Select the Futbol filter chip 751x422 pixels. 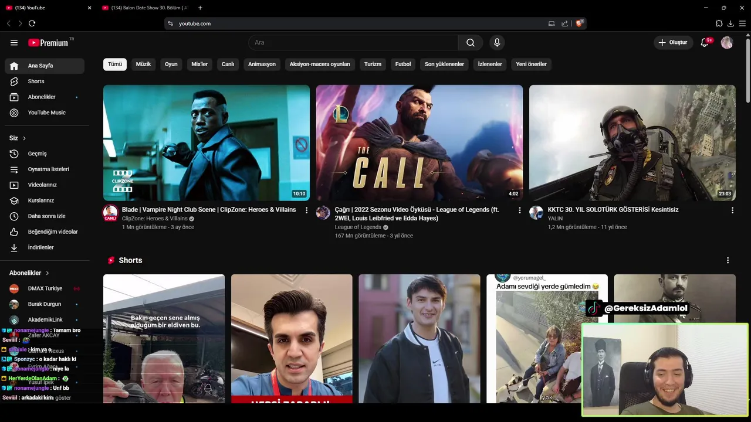coord(403,64)
